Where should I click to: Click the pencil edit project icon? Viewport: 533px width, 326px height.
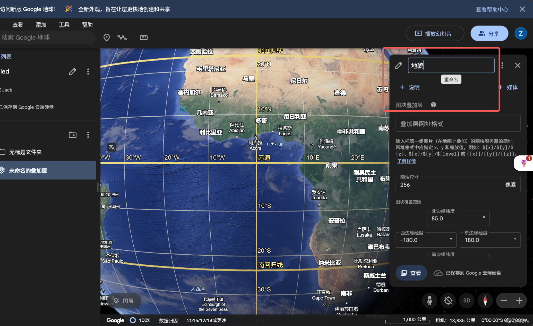click(73, 71)
